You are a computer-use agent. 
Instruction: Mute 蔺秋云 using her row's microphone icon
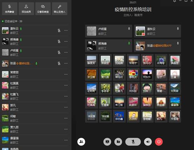point(59,31)
